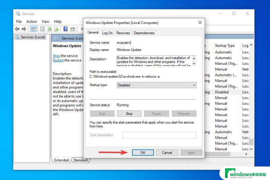Click the Services gear icon in title bar
Screen dimensions: 270x180
pyautogui.click(x=18, y=14)
